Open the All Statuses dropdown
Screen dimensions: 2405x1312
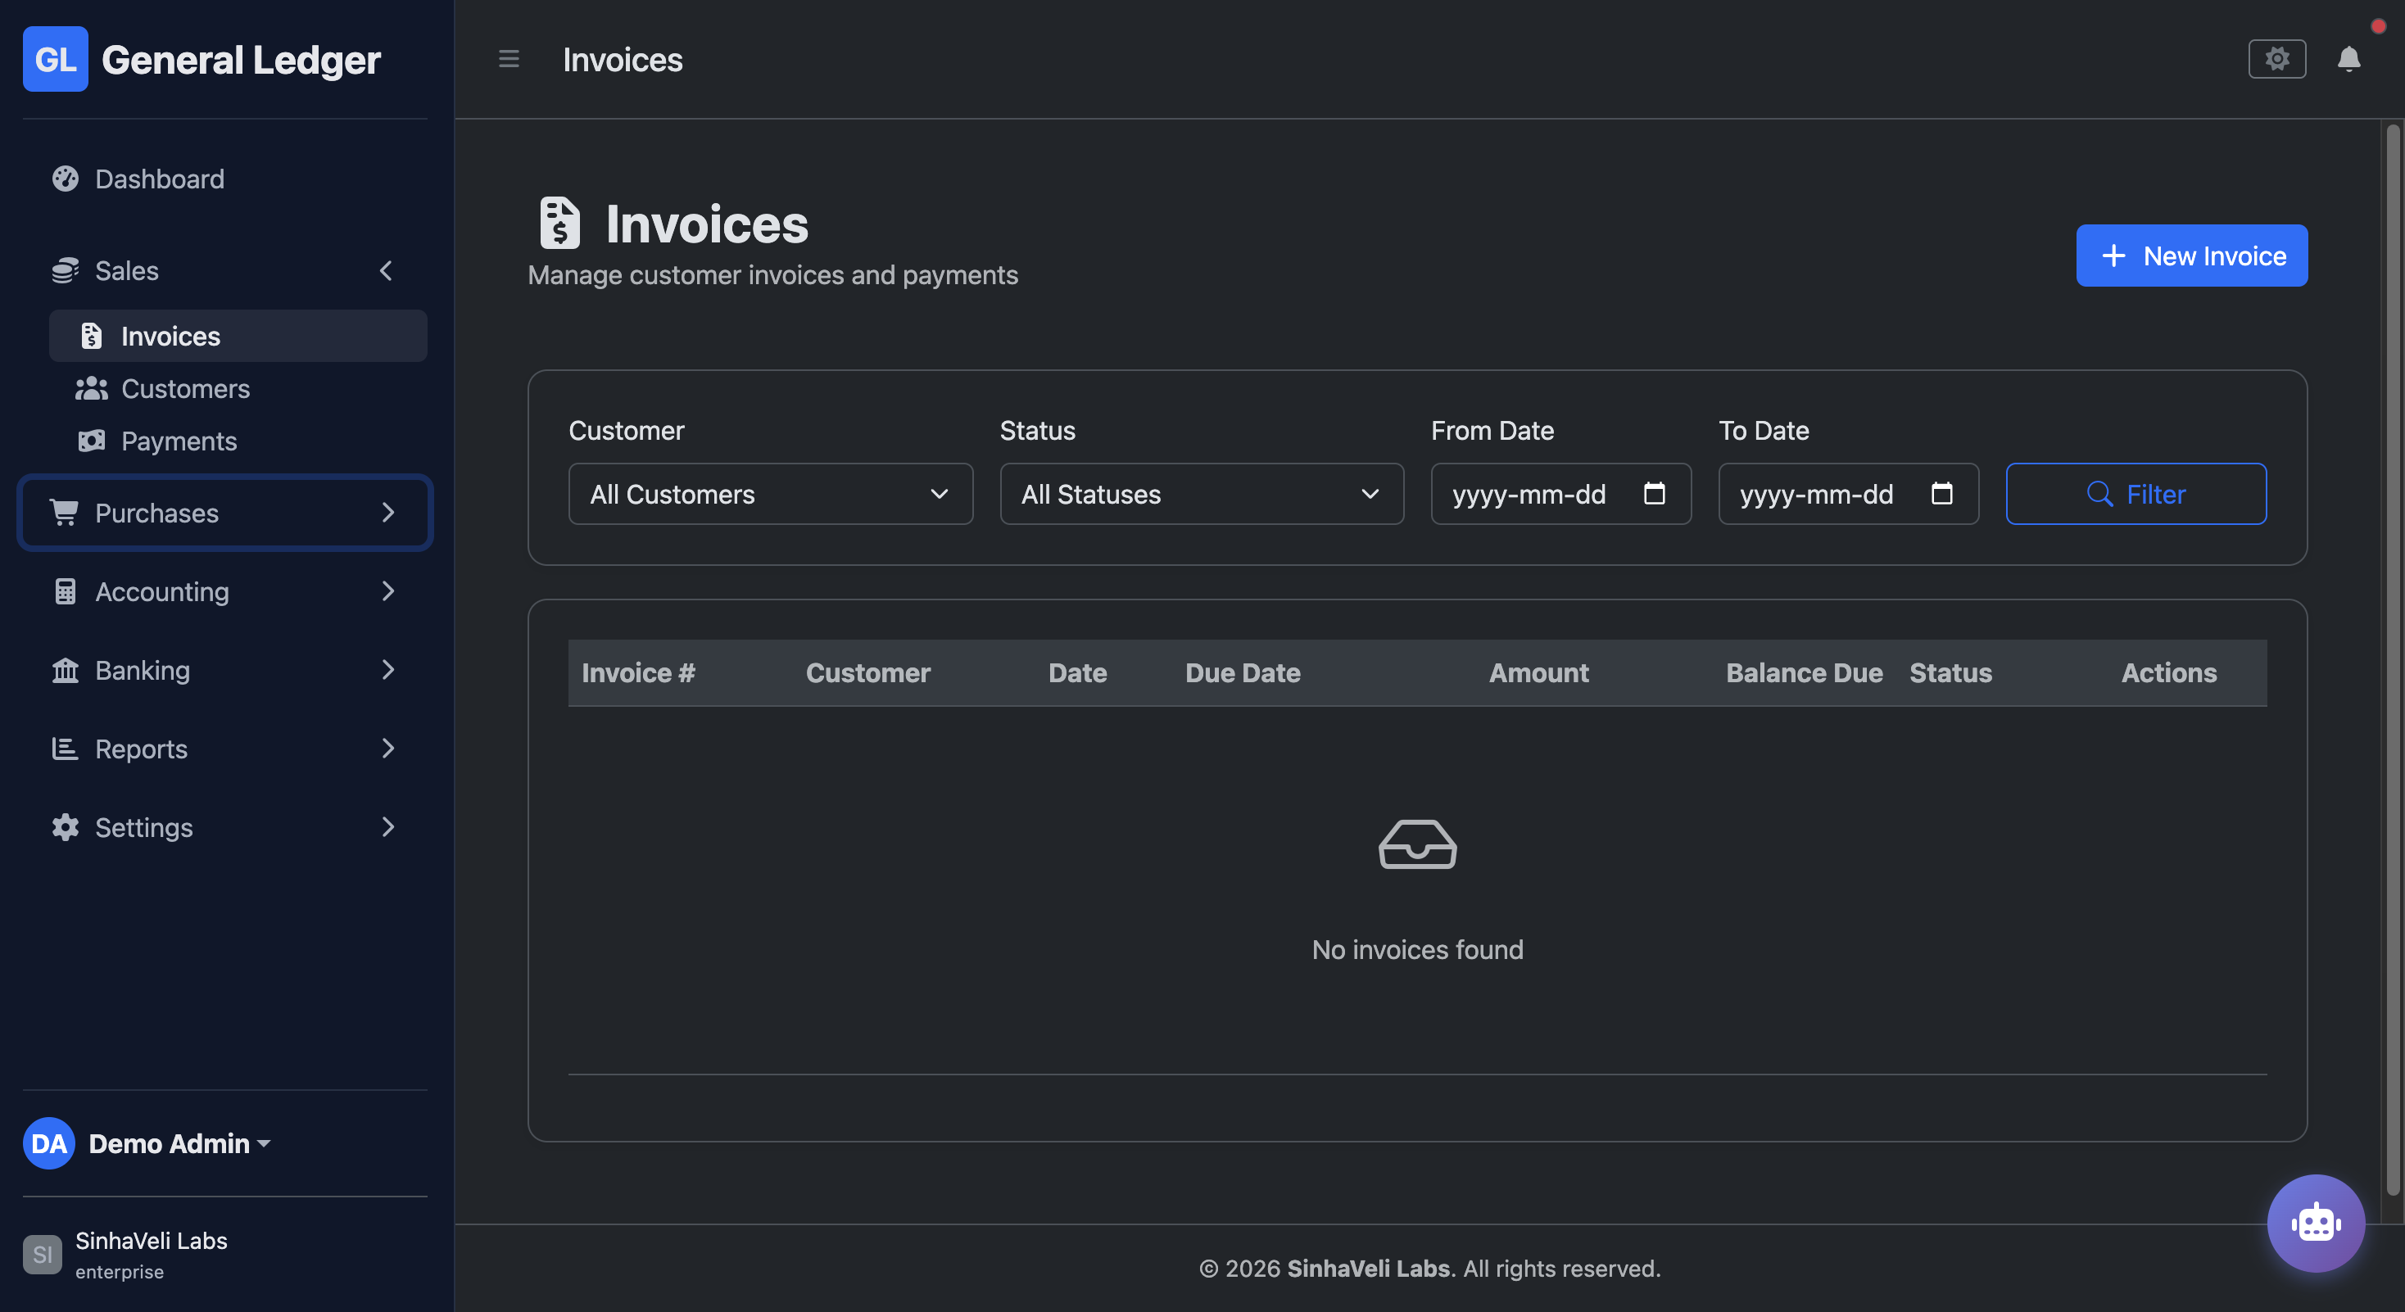pos(1202,494)
